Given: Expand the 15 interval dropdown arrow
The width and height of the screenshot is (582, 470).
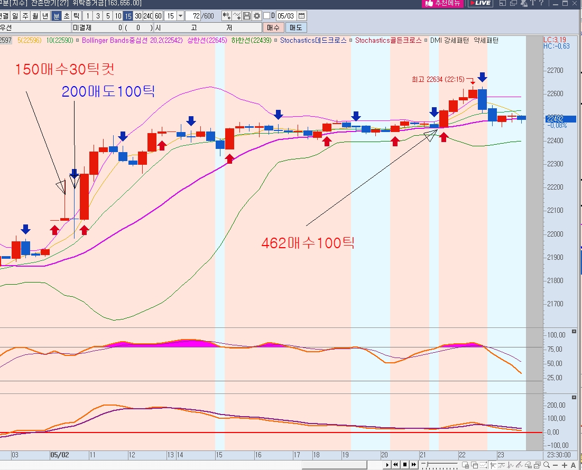Looking at the screenshot, I should [181, 16].
